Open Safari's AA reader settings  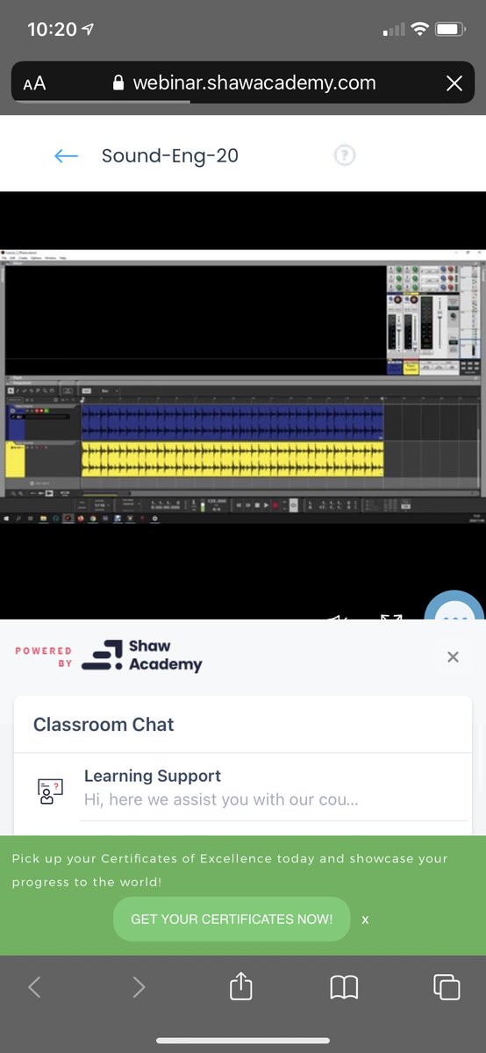click(x=35, y=83)
